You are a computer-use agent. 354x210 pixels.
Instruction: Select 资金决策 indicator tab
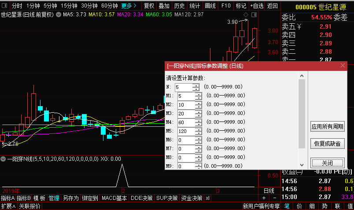coord(192,198)
